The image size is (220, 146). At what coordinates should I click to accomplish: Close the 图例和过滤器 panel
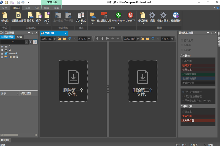pyautogui.click(x=215, y=33)
